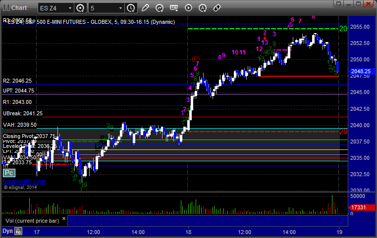The image size is (377, 238).
Task: Select the Vol (current price bar) tab
Action: (x=32, y=221)
